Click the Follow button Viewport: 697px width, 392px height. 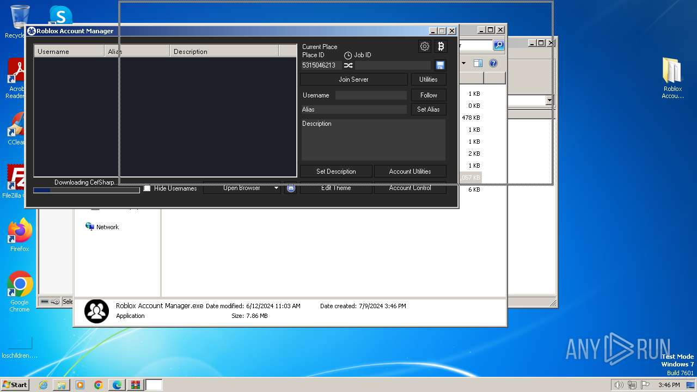pyautogui.click(x=429, y=95)
